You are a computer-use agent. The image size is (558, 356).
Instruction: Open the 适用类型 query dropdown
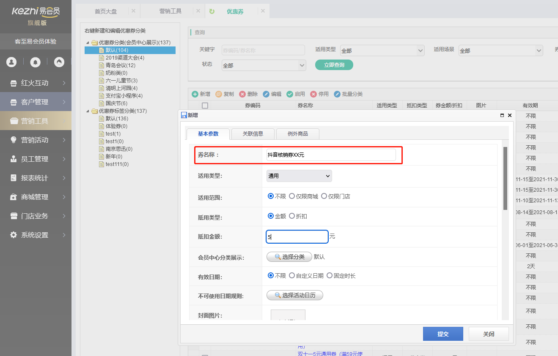[x=382, y=50]
